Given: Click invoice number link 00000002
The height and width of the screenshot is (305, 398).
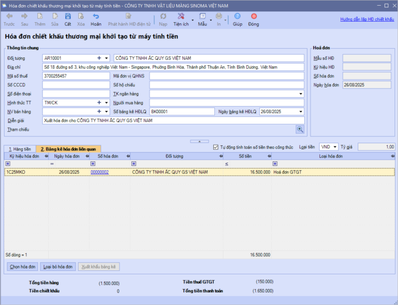Looking at the screenshot, I should [100, 172].
